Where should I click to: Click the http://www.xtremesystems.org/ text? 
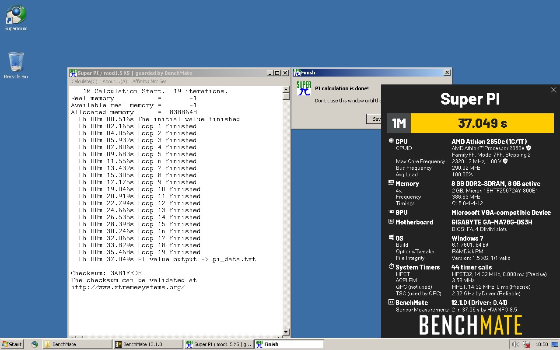click(128, 287)
